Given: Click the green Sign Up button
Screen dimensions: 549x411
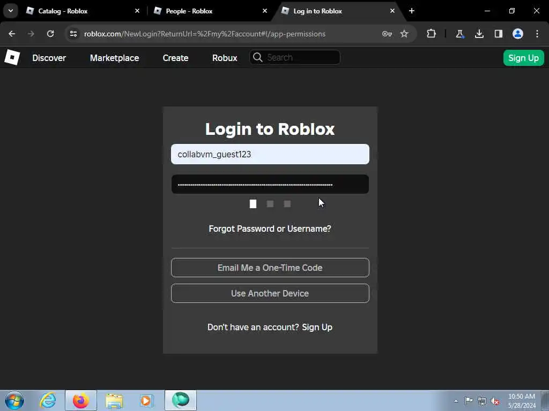Looking at the screenshot, I should click(x=523, y=58).
